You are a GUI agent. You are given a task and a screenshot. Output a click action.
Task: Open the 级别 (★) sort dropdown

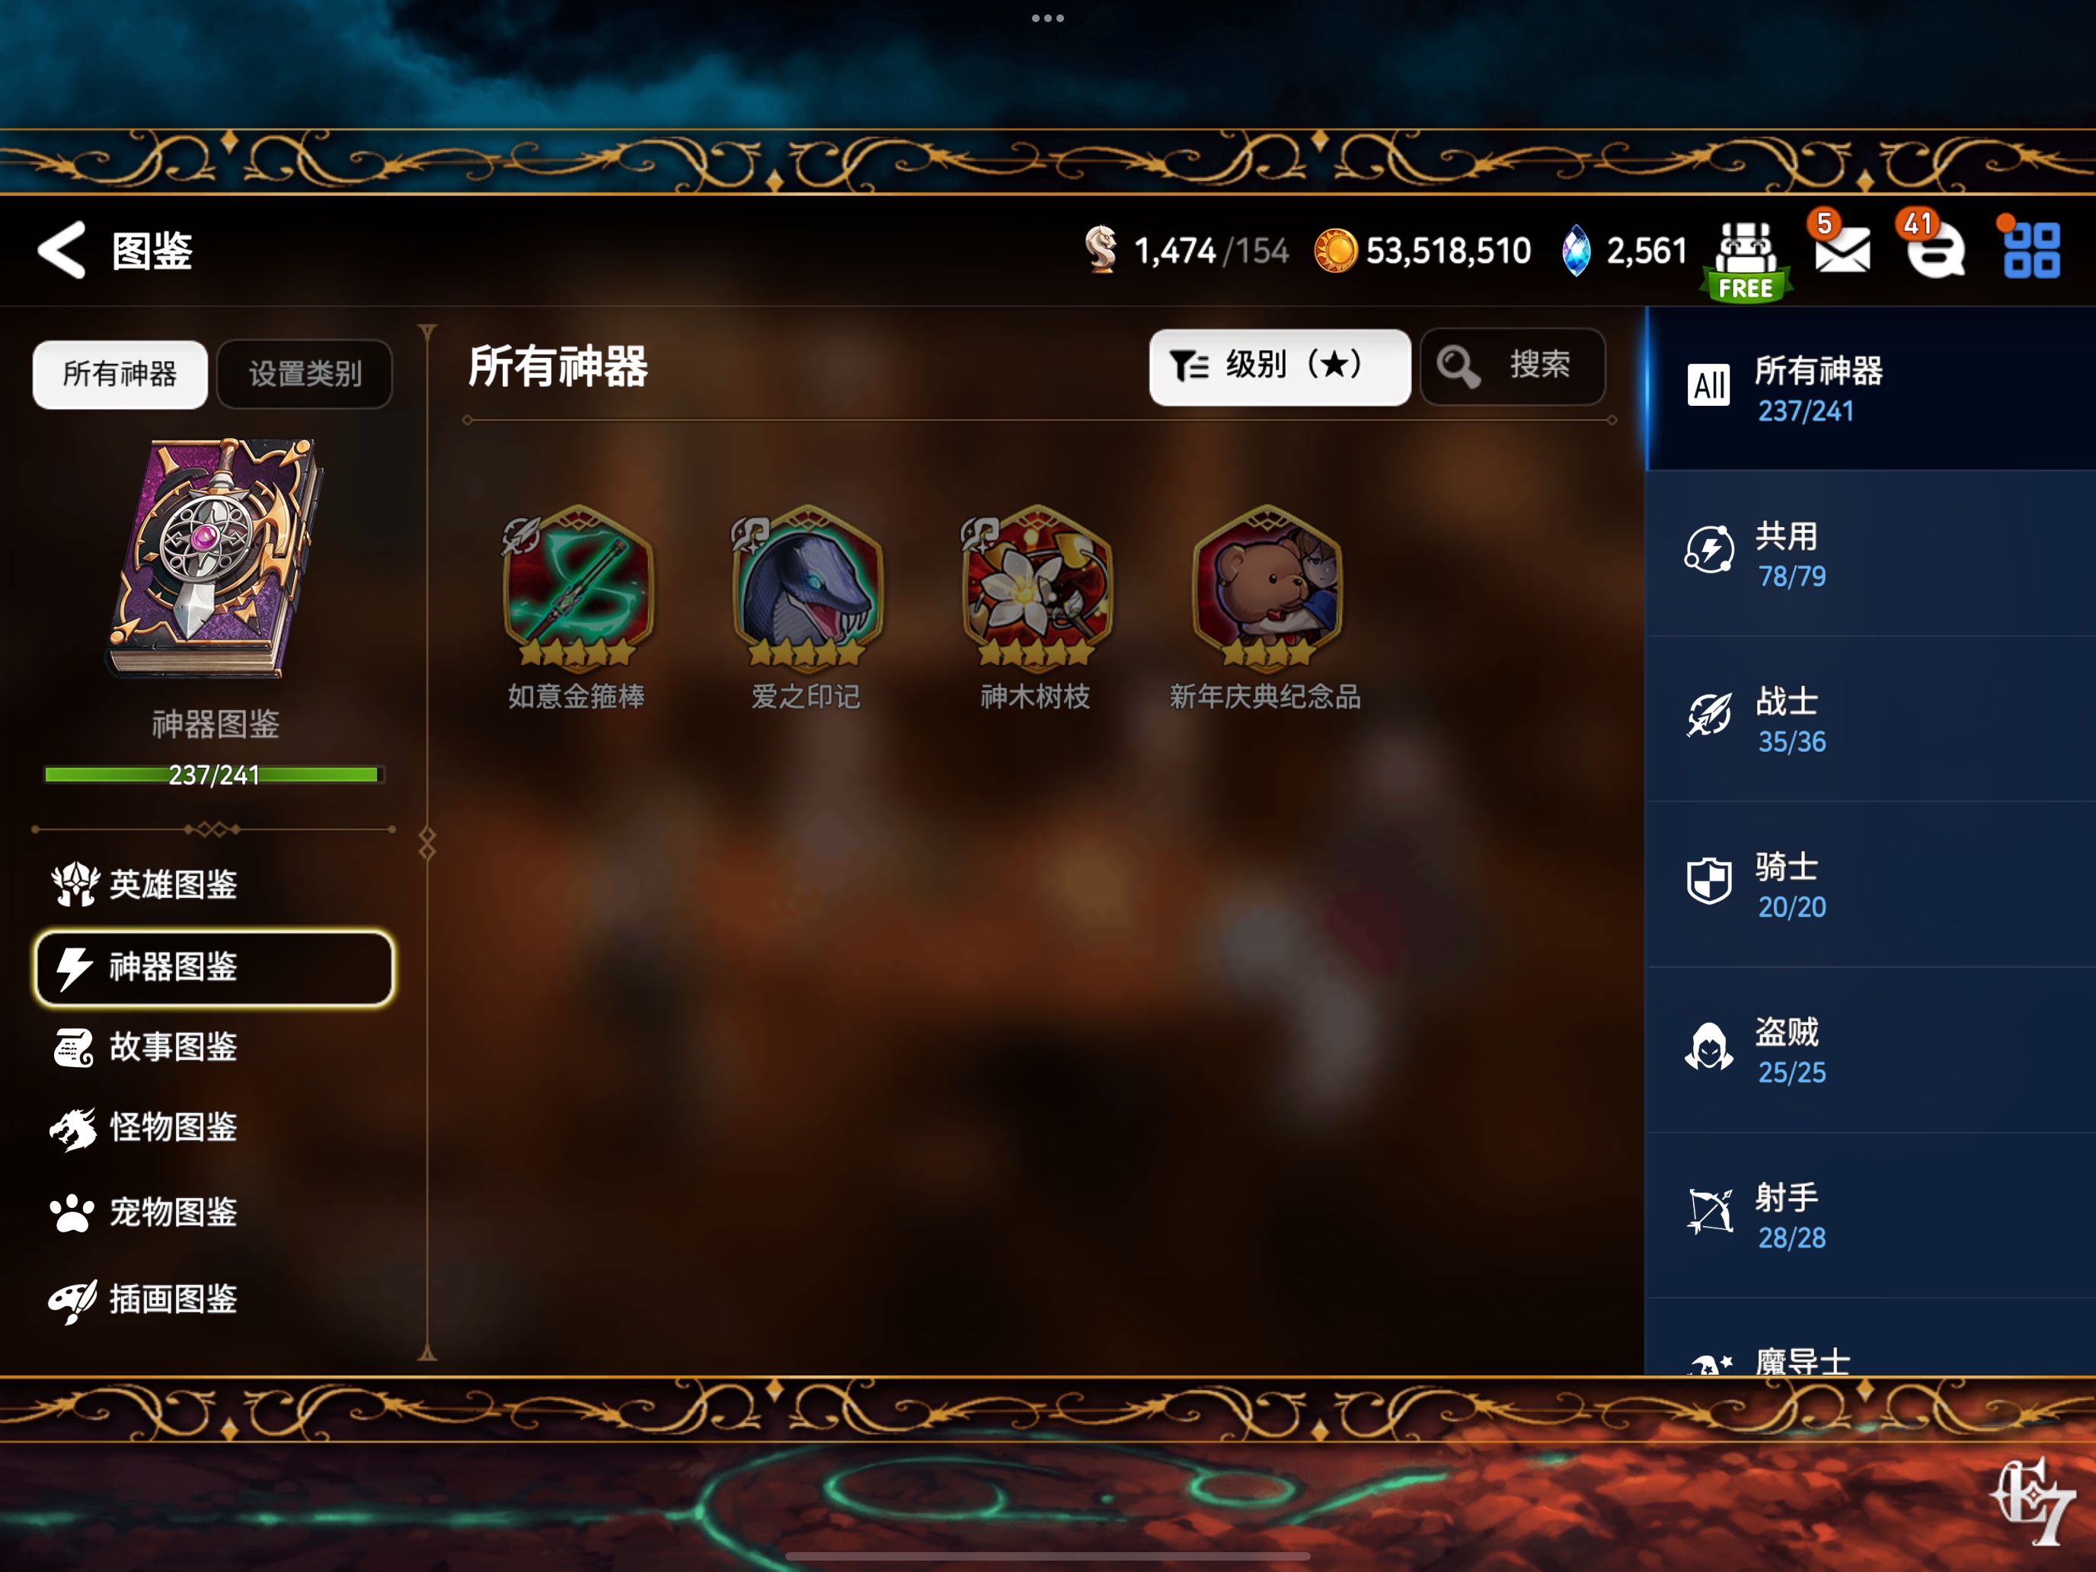click(x=1280, y=366)
